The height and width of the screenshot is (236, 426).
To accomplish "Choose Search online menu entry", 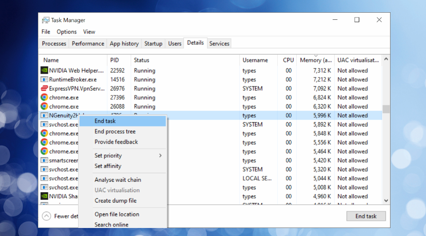I will tap(123, 224).
